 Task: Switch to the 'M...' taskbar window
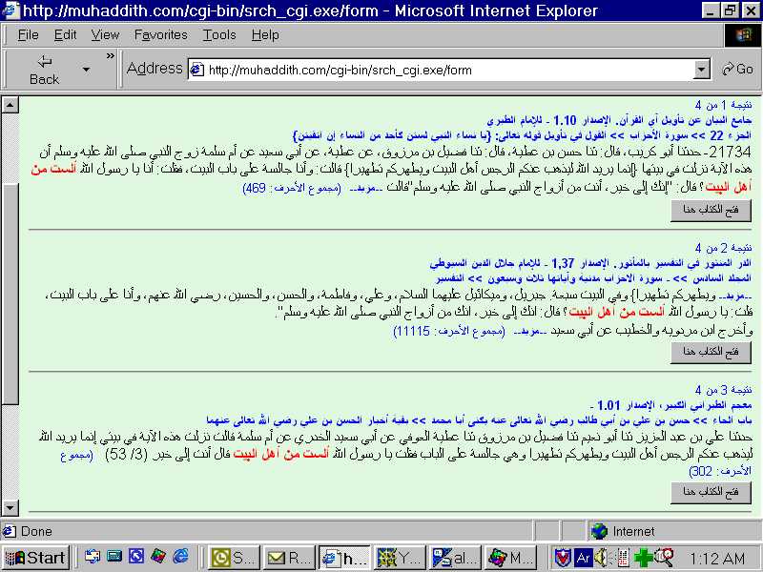click(511, 558)
